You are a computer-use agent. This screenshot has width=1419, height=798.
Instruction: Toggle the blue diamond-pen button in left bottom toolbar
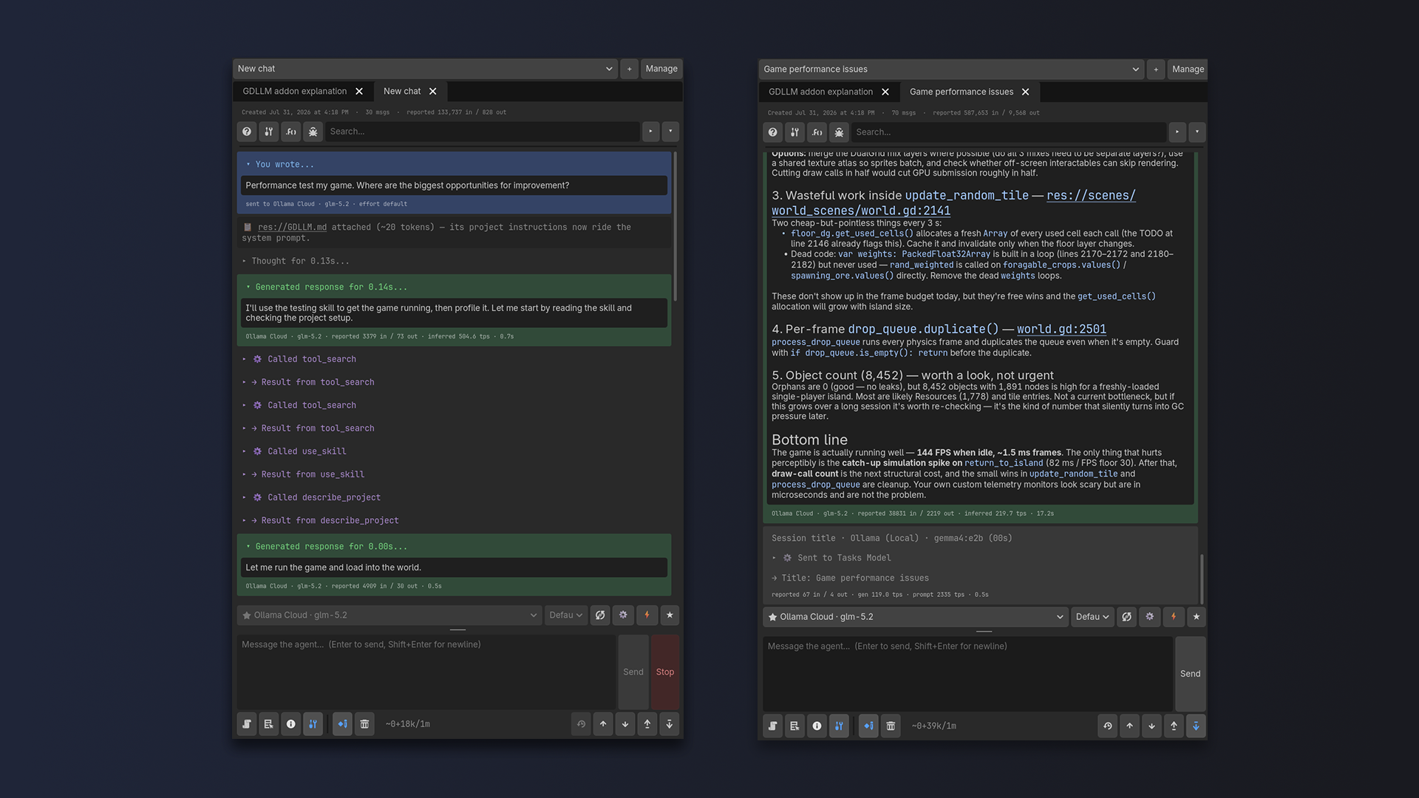pos(342,724)
